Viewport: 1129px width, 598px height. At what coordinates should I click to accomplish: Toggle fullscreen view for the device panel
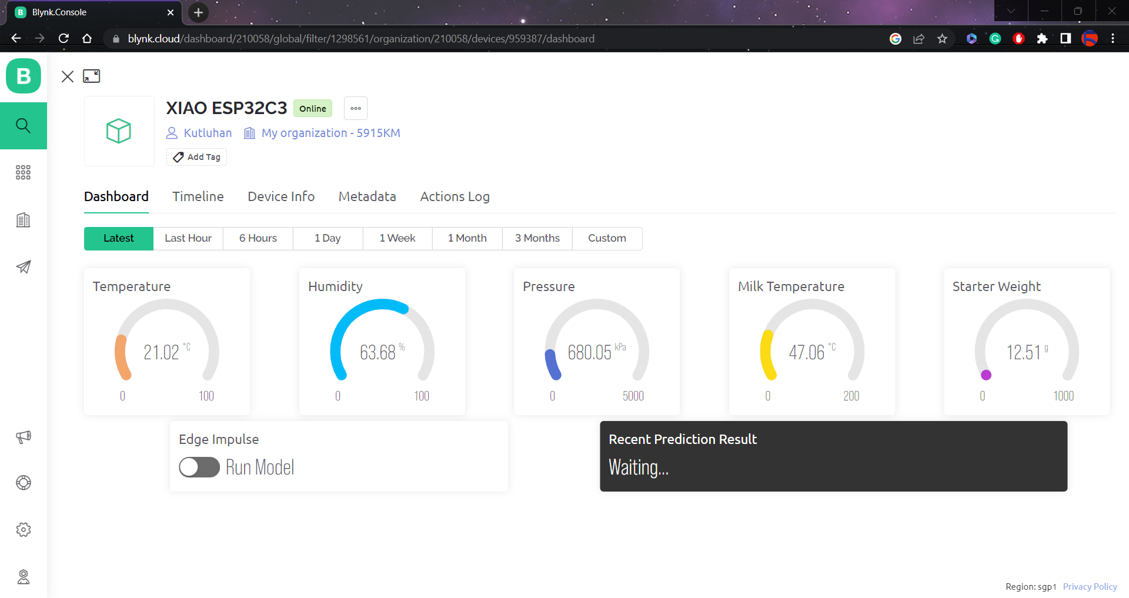[92, 76]
